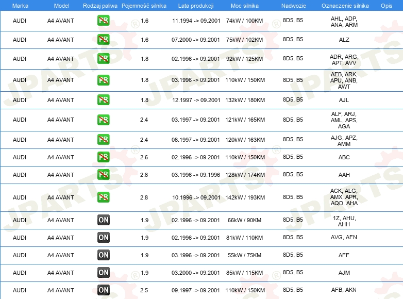Click ON diesel icon in 66kW / 90KM row
Screen dimensions: 403x299
pyautogui.click(x=103, y=220)
